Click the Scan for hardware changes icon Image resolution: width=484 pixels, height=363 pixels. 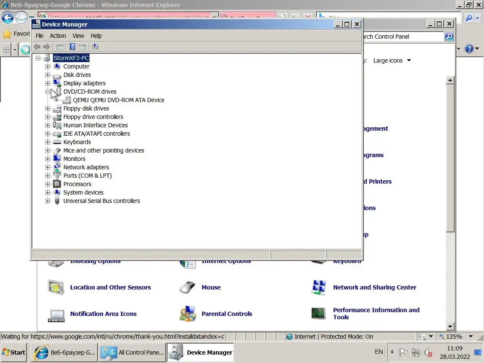pos(95,47)
